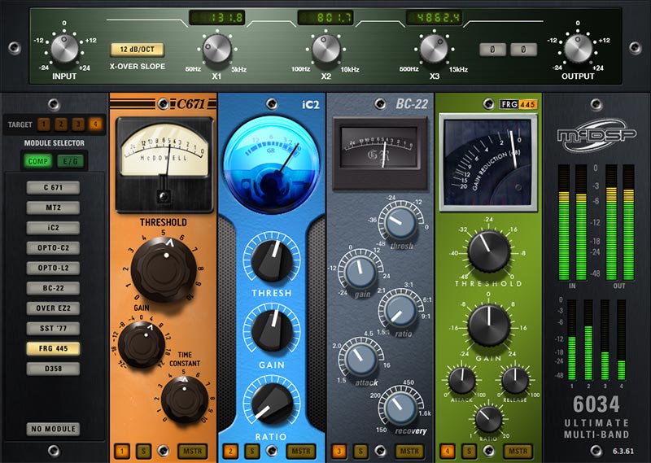Click the FRG 445 module name badge
The height and width of the screenshot is (463, 651).
518,104
